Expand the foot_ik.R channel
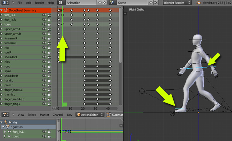 coord(1,20)
